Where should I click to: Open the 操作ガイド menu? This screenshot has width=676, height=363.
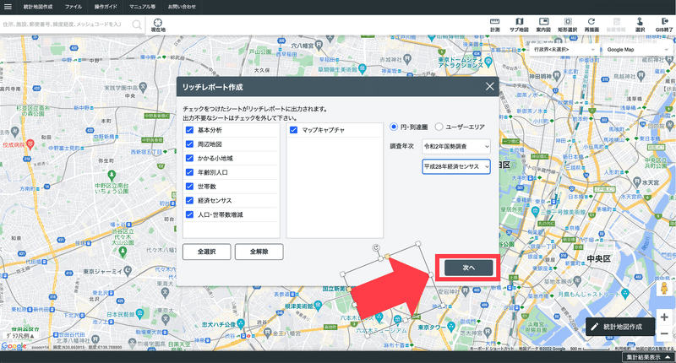pos(106,7)
